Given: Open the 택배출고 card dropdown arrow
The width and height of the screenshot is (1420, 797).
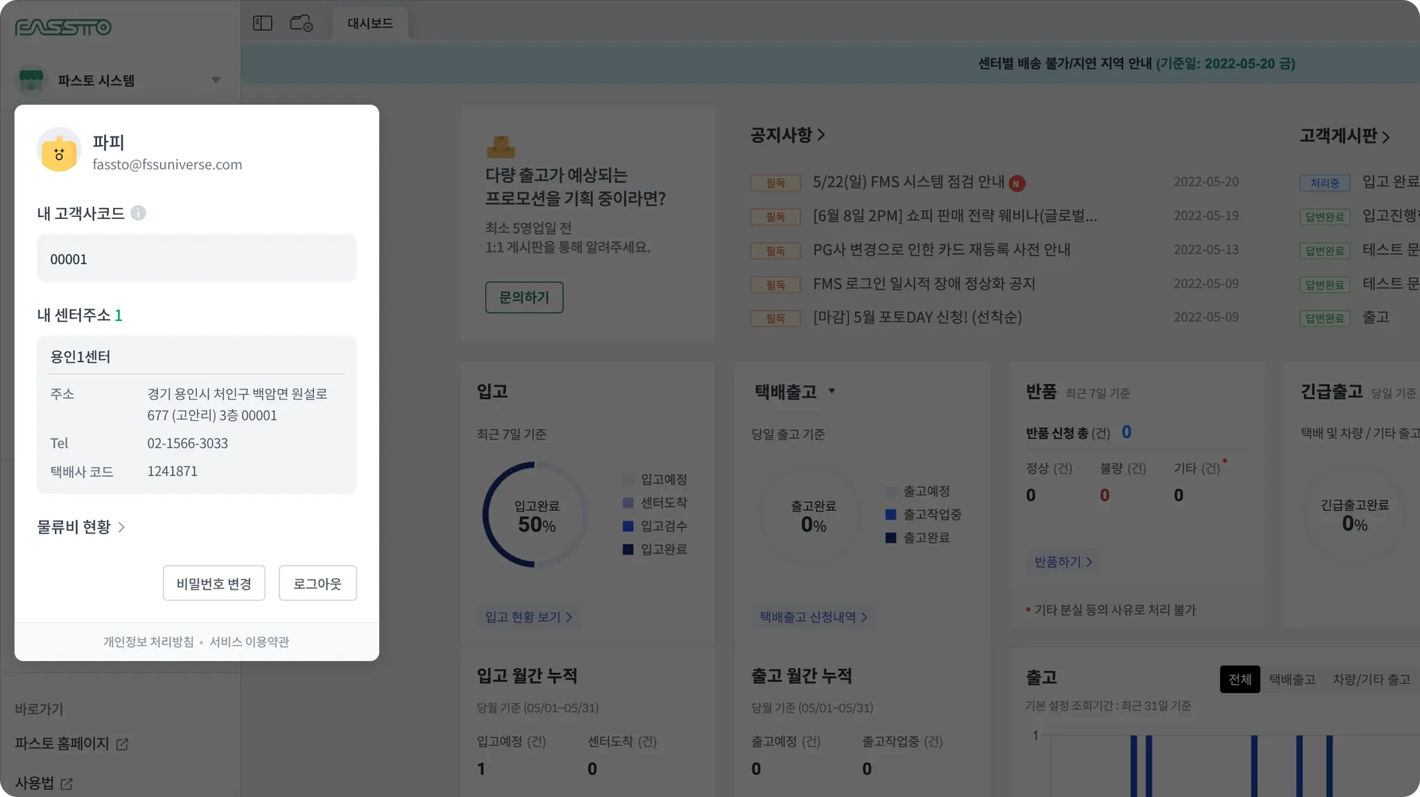Looking at the screenshot, I should (831, 391).
